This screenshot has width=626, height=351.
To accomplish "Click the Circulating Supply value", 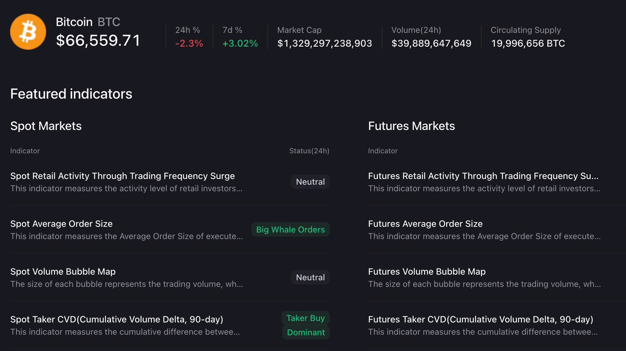I will (x=528, y=44).
